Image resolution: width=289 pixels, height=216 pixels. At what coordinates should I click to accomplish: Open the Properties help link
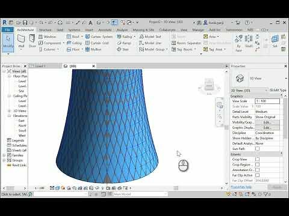pos(241,187)
